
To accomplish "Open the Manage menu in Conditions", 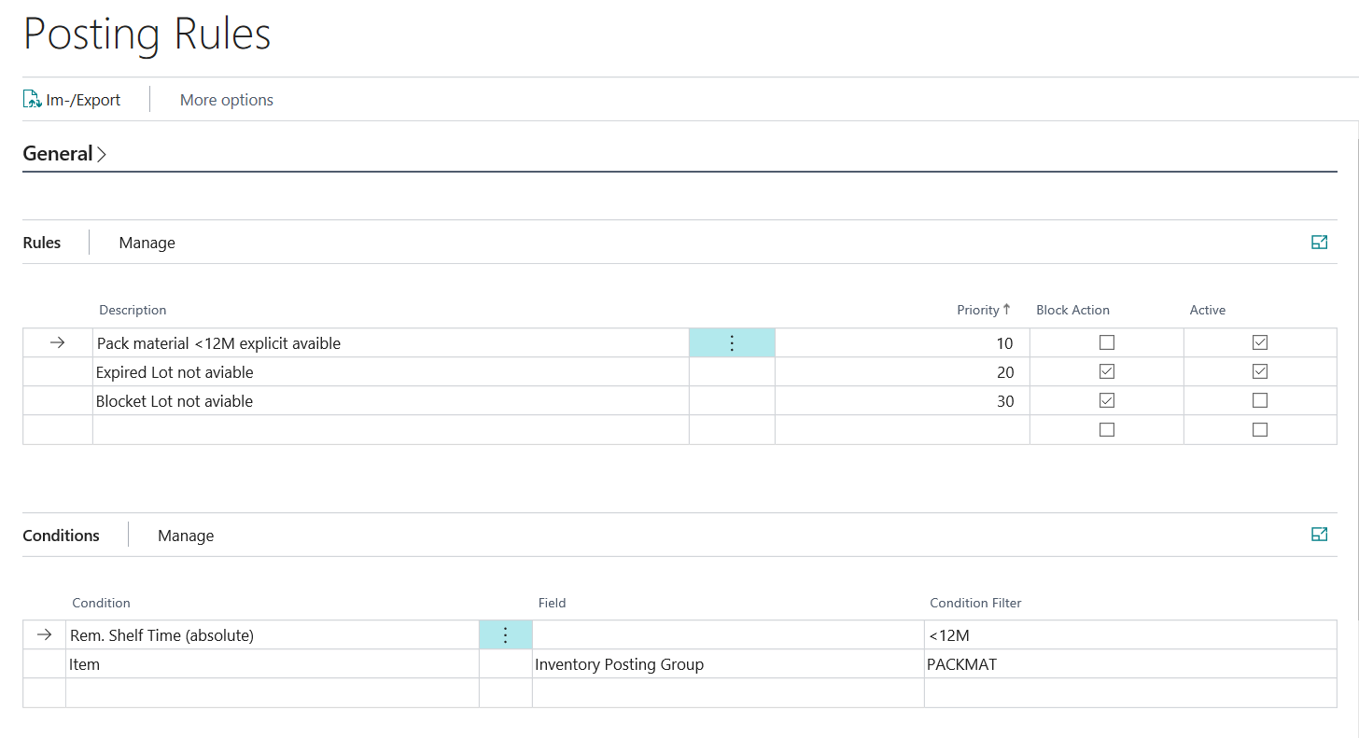I will point(186,536).
